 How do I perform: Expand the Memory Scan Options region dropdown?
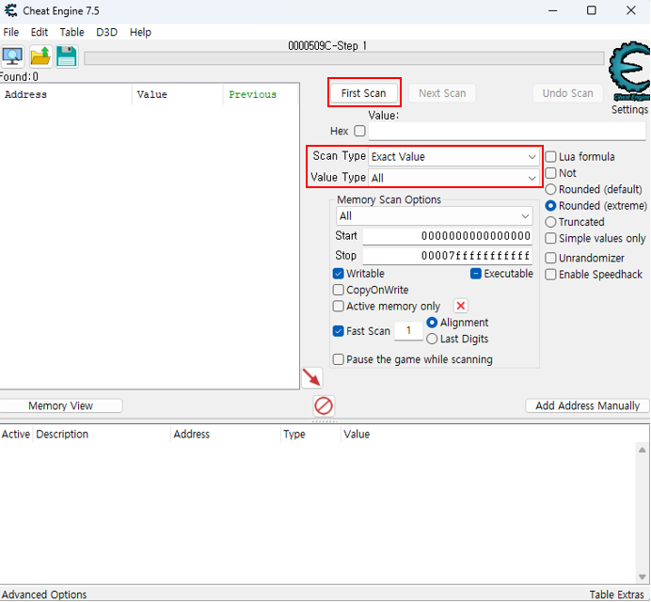435,216
